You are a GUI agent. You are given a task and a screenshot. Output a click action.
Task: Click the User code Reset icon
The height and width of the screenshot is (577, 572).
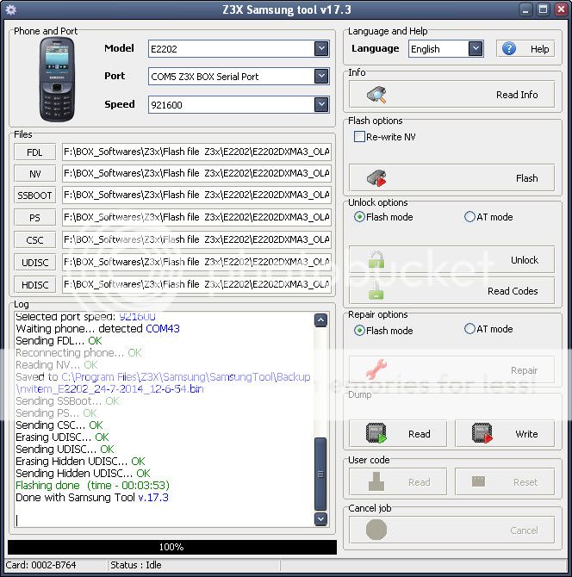[478, 481]
